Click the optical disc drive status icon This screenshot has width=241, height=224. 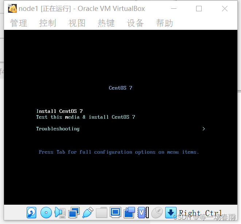[46, 213]
